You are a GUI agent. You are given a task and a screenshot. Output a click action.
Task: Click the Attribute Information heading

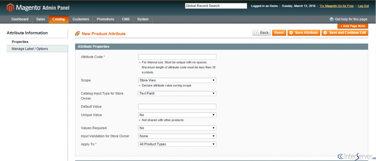tap(27, 33)
